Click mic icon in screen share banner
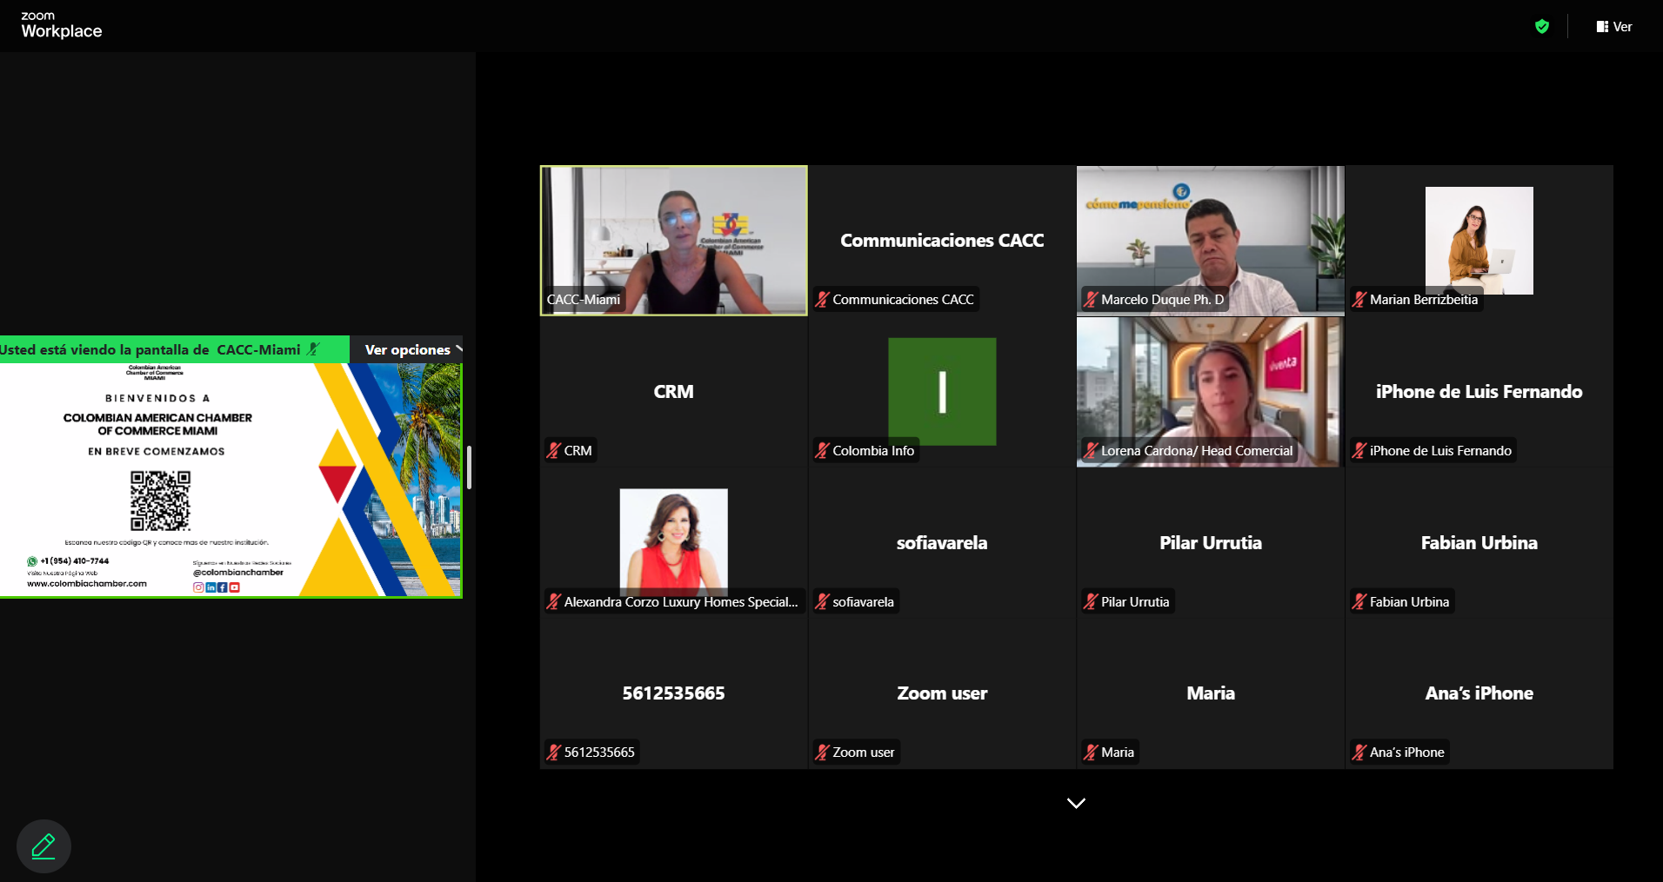Screen dimensions: 1663x882 [x=314, y=349]
